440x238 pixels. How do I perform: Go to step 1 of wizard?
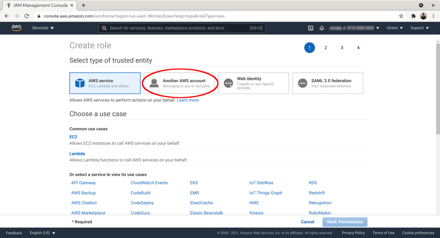(309, 48)
